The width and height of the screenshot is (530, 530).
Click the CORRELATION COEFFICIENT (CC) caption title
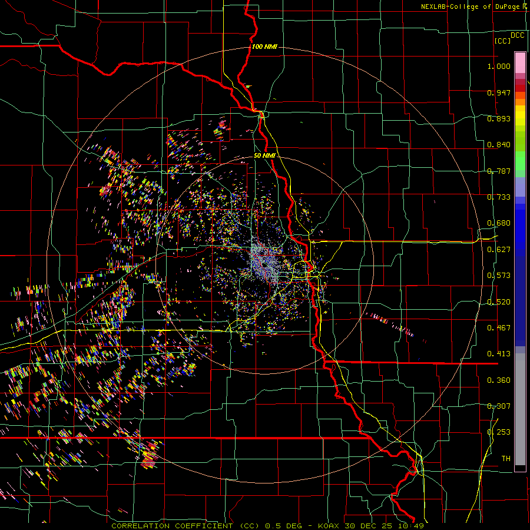[x=185, y=526]
